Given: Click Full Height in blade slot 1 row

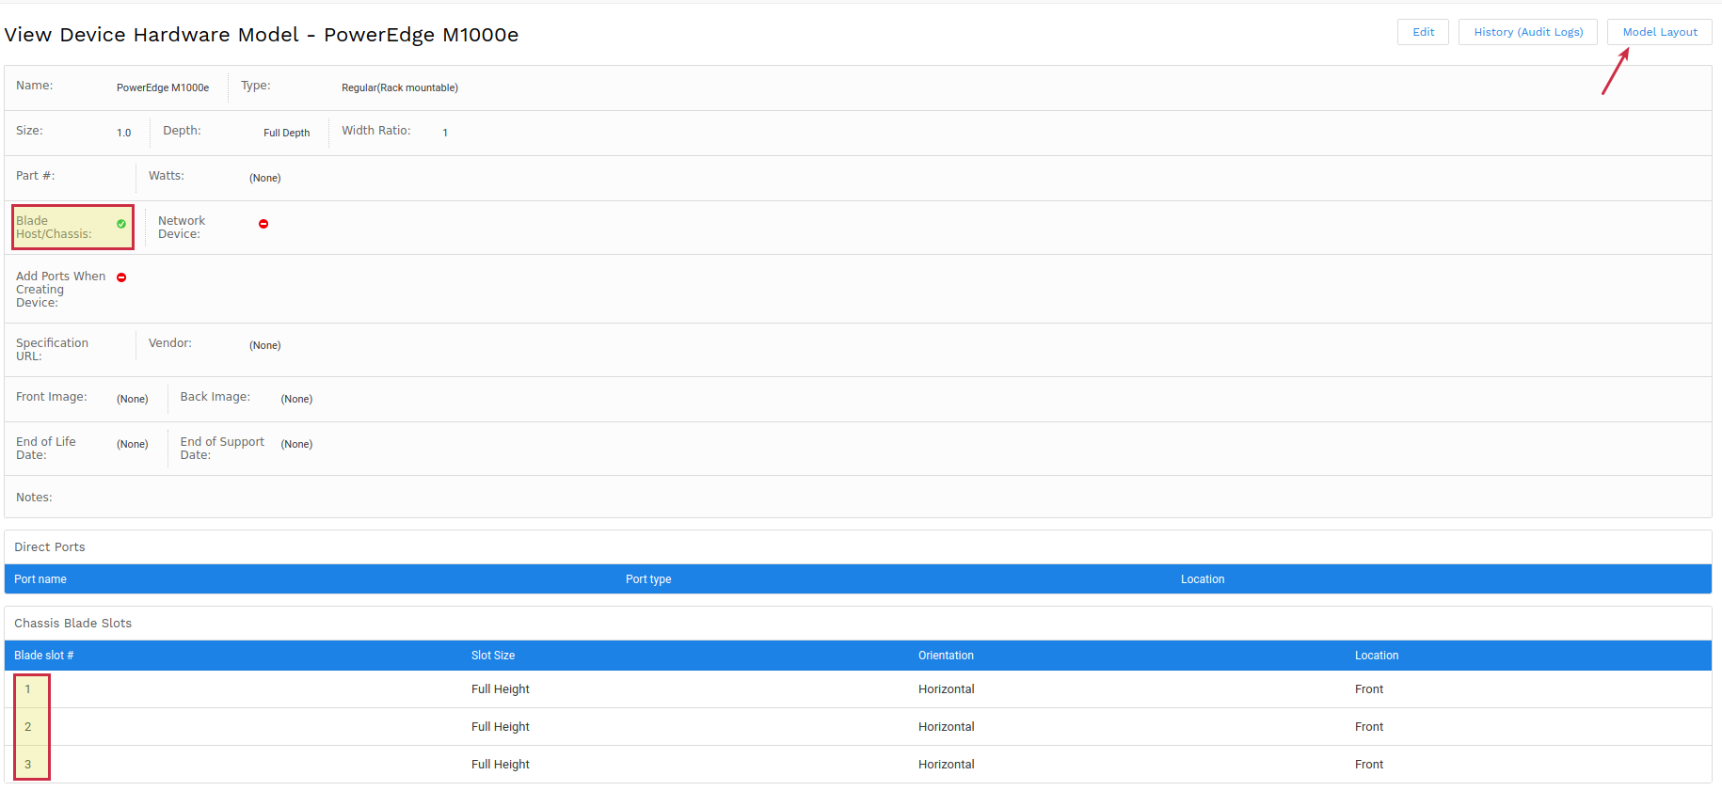Looking at the screenshot, I should click(501, 689).
